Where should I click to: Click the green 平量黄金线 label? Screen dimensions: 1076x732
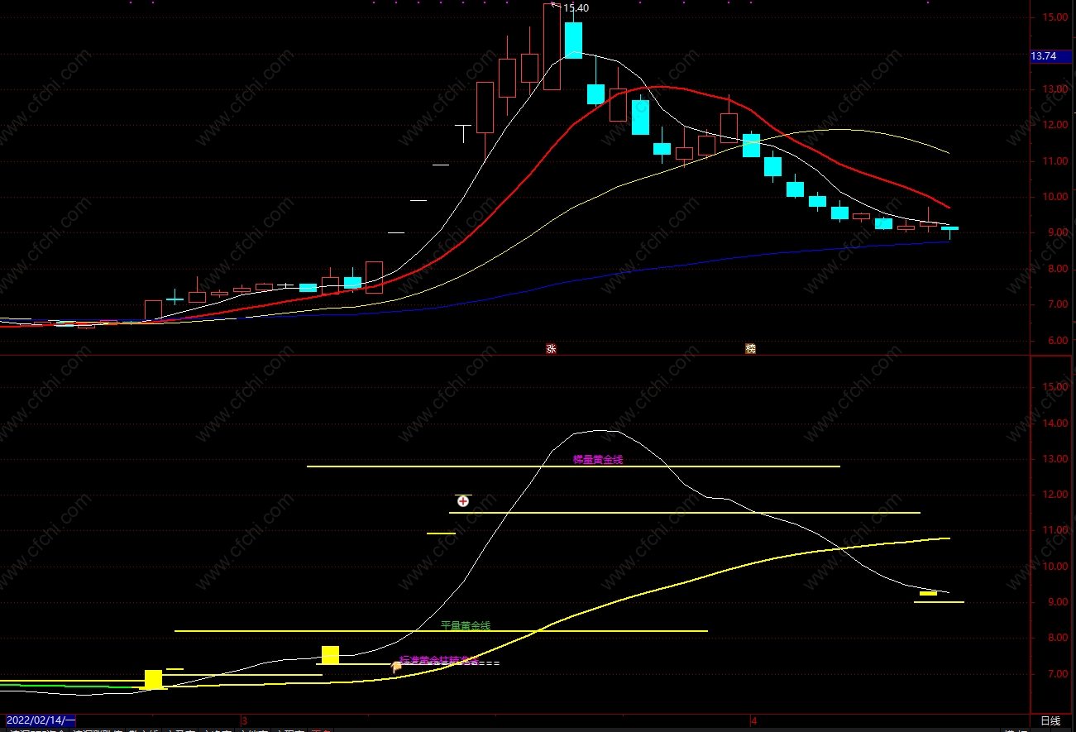pos(466,626)
